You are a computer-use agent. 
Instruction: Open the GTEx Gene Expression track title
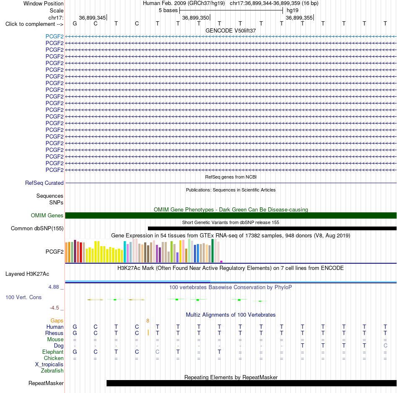coord(231,236)
